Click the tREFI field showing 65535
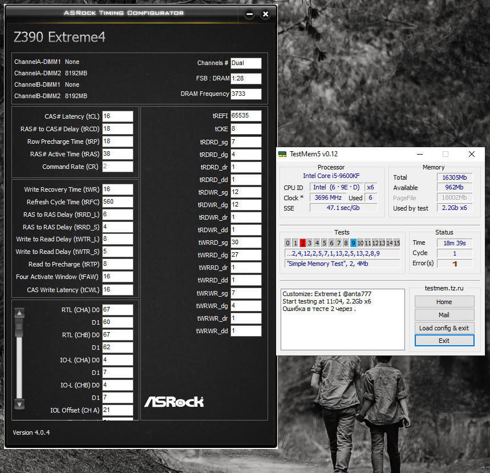This screenshot has width=490, height=473. [246, 116]
